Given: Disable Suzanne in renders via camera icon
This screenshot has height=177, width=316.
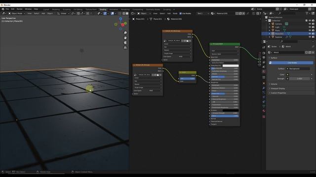Looking at the screenshot, I should coord(313,37).
